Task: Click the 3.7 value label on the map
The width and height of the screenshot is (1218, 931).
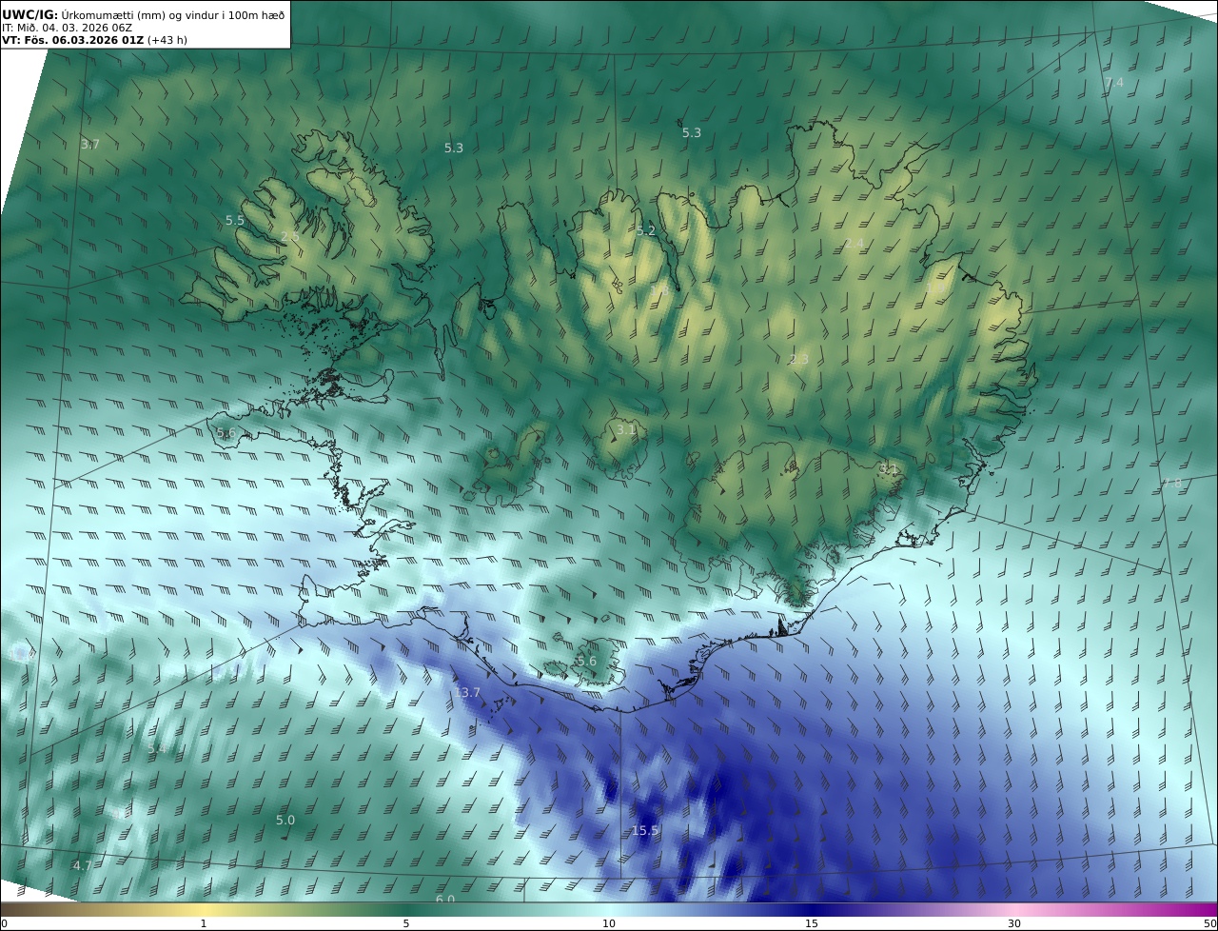Action: pos(90,145)
